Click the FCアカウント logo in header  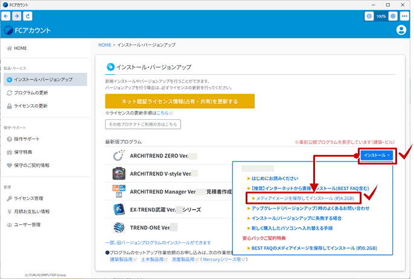[x=28, y=30]
